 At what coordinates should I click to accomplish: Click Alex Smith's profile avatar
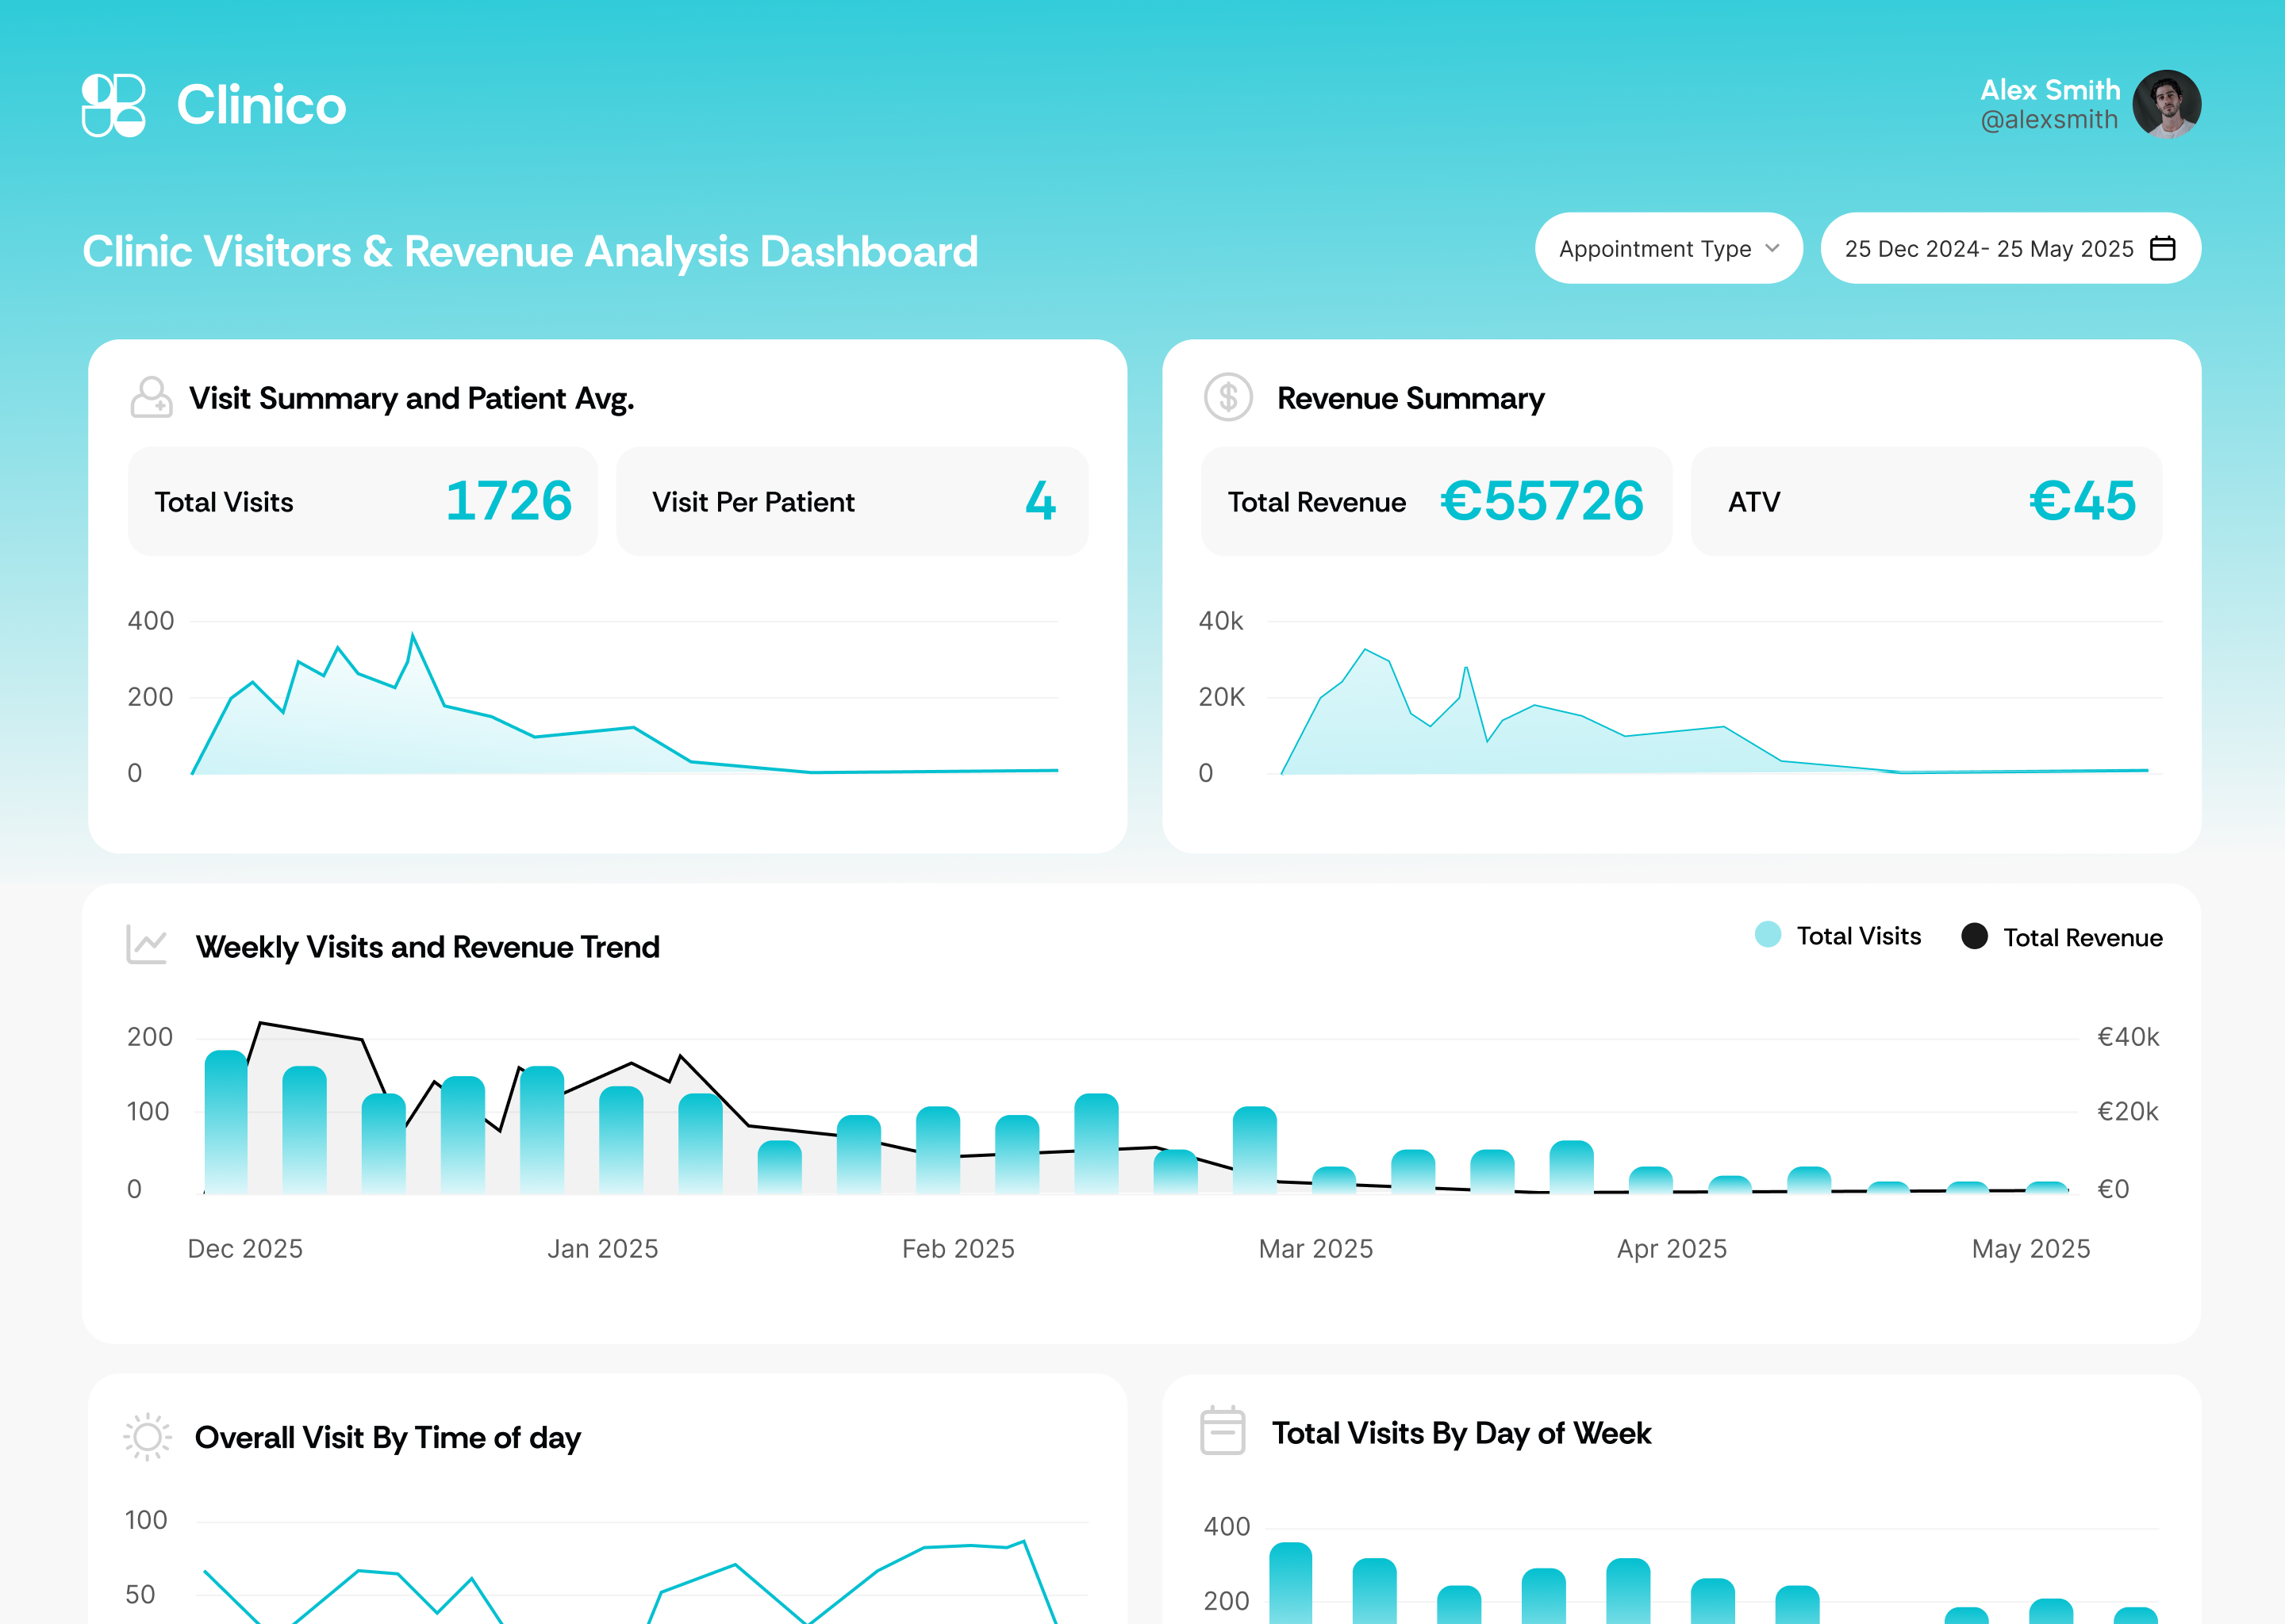[x=2166, y=104]
